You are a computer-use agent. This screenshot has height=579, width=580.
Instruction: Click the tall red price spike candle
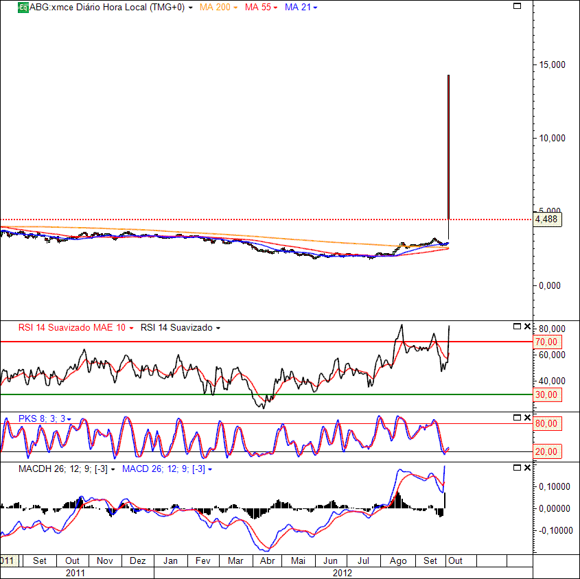[448, 147]
